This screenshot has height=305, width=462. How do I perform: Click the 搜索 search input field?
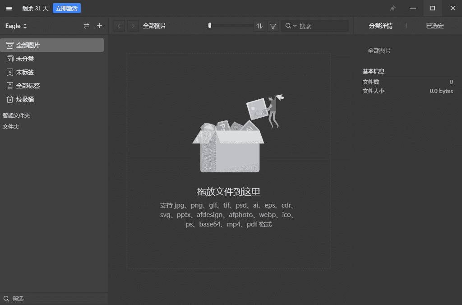323,26
